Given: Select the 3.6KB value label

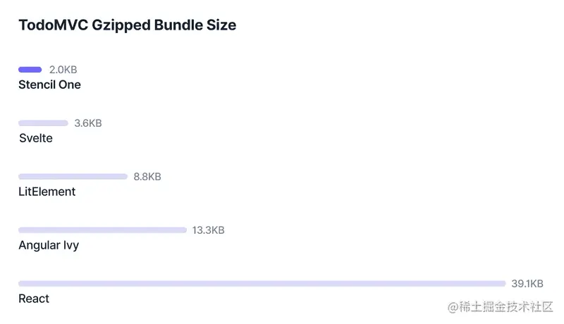Looking at the screenshot, I should 88,123.
